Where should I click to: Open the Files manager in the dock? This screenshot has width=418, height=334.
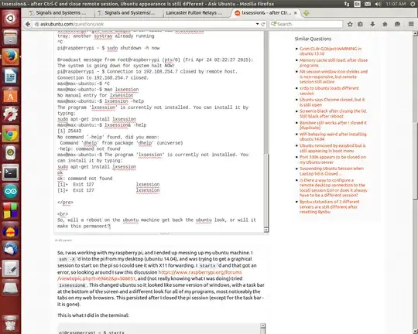tap(10, 37)
